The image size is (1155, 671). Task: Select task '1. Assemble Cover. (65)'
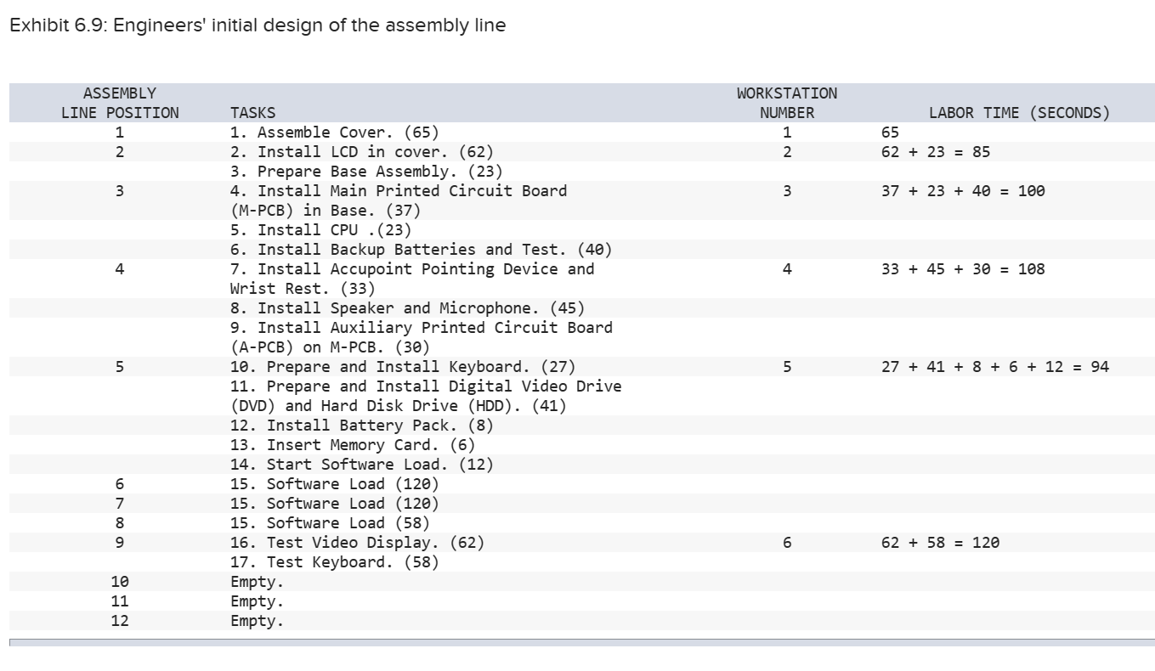335,133
